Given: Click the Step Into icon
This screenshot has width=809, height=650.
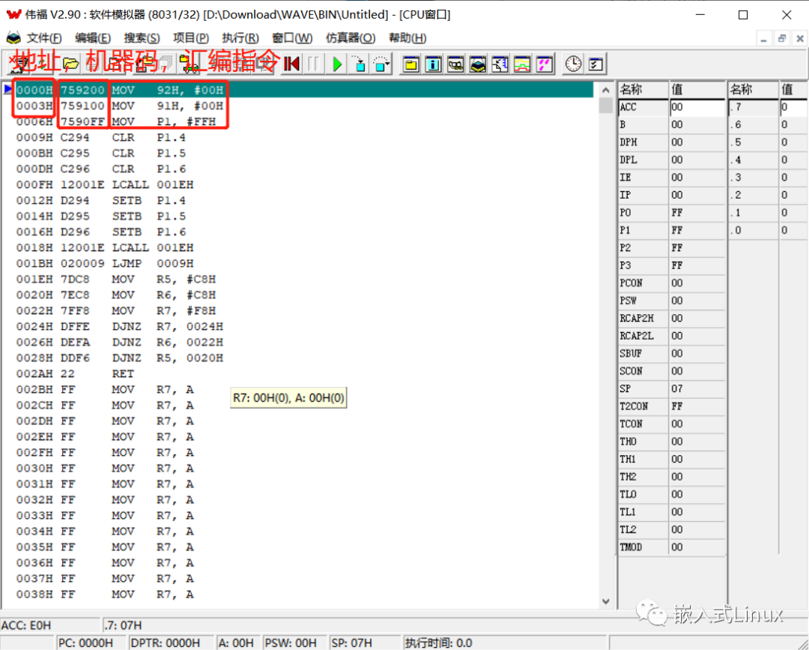Looking at the screenshot, I should tap(359, 64).
